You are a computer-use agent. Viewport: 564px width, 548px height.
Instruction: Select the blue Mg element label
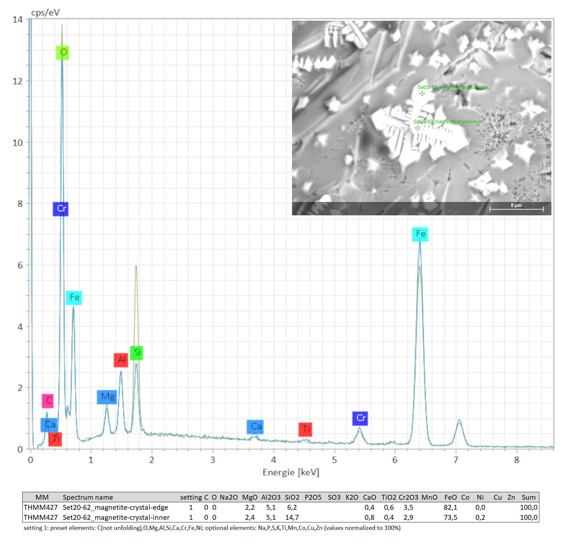(x=107, y=397)
